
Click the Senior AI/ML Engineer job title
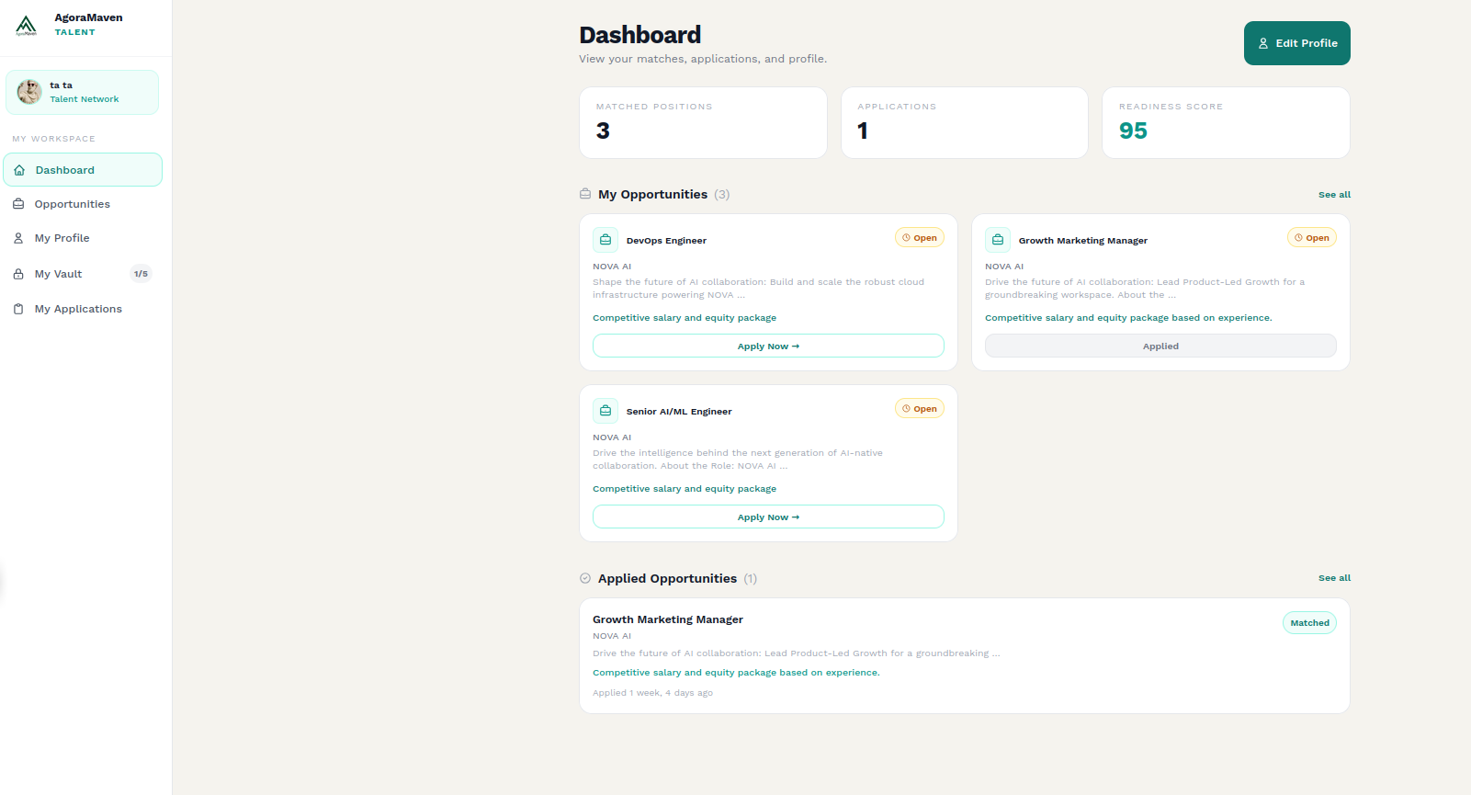click(679, 412)
